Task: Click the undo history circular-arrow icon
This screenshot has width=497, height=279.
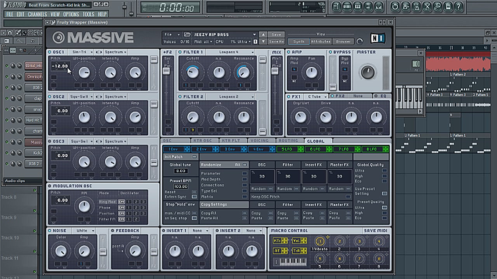Action: 395,7
